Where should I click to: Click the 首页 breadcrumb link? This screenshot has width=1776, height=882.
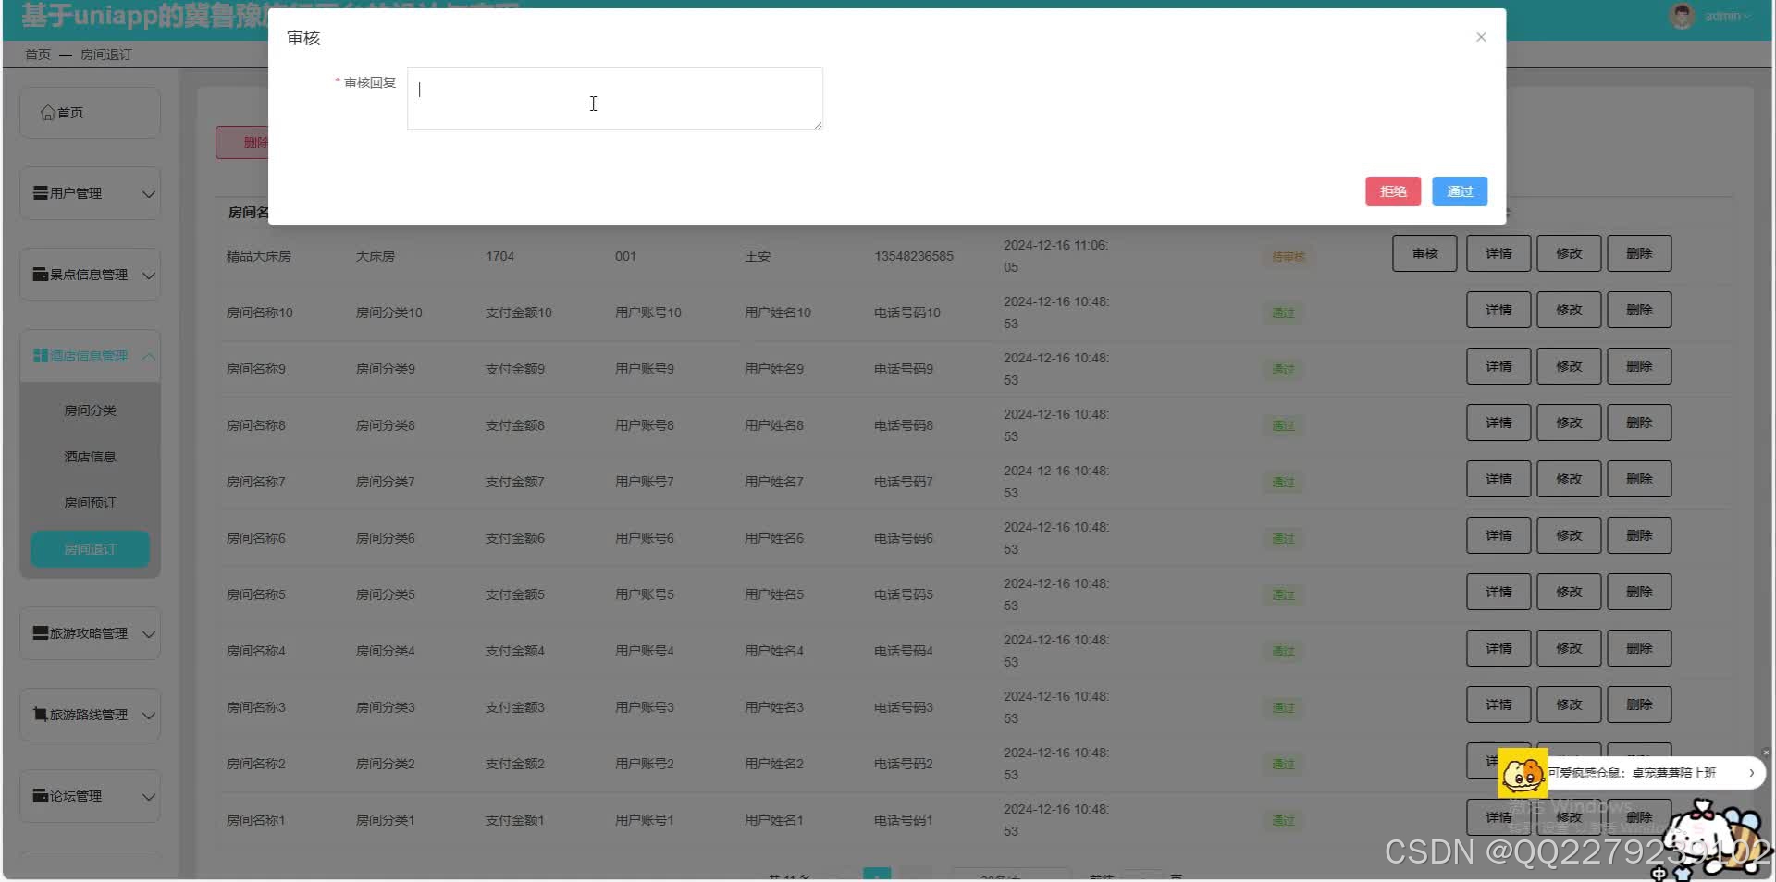37,54
